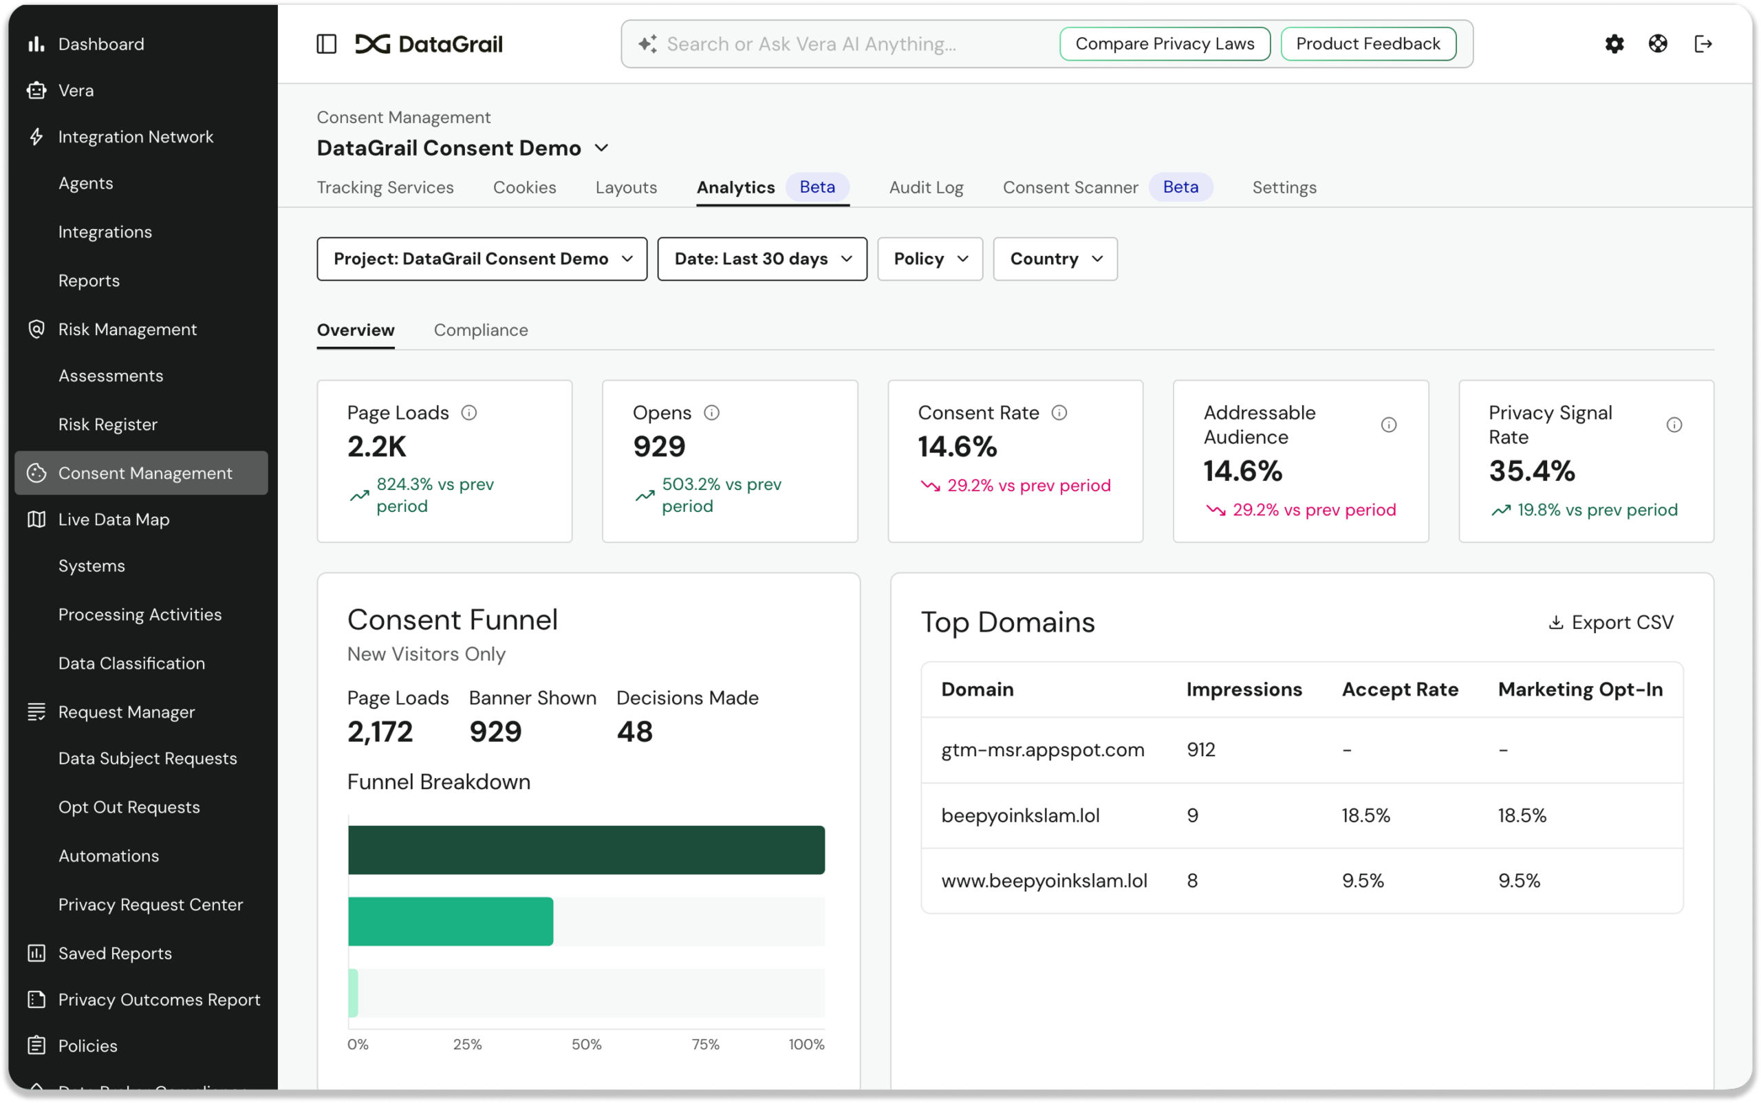1761x1103 pixels.
Task: Open Risk Register in the sidebar
Action: point(108,425)
